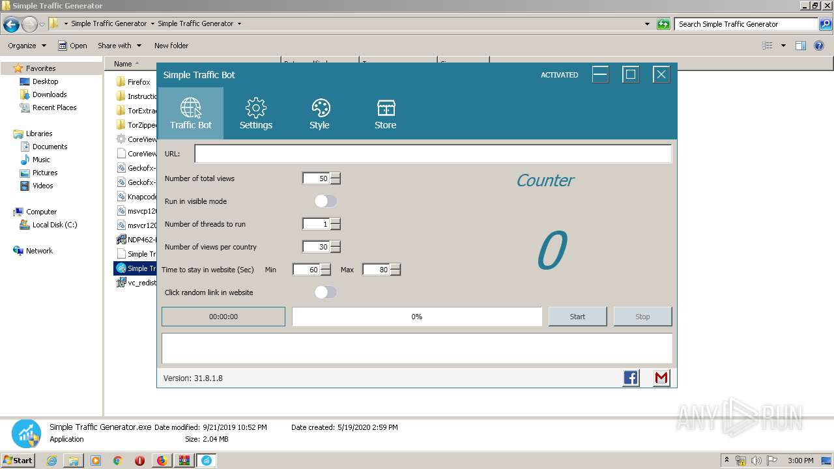Select Desktop under Favorites
834x469 pixels.
click(45, 81)
